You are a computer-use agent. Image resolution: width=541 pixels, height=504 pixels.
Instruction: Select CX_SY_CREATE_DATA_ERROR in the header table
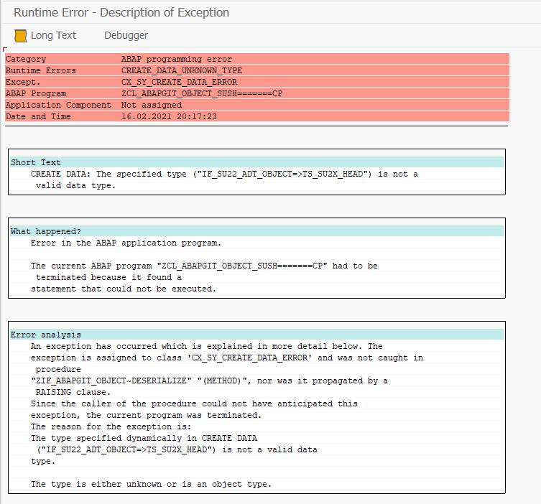[179, 82]
